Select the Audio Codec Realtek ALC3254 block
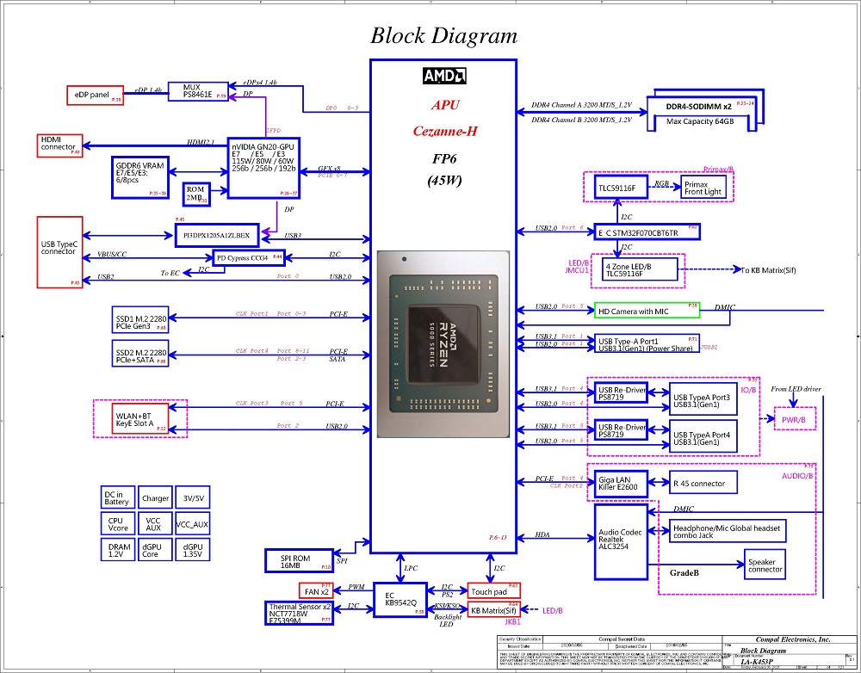Image resolution: width=861 pixels, height=673 pixels. pyautogui.click(x=621, y=542)
